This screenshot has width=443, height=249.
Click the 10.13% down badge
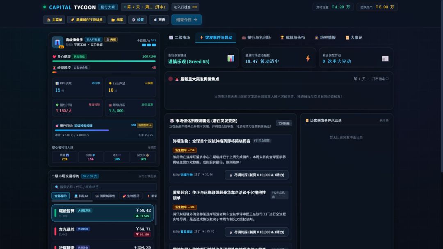tap(142, 234)
